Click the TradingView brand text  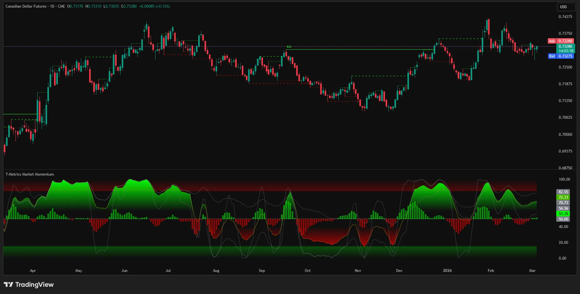(x=34, y=285)
